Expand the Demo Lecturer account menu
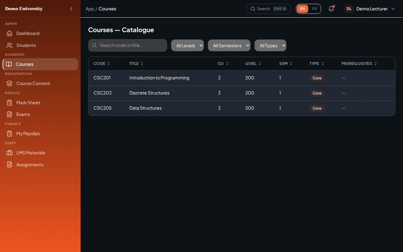 [x=369, y=9]
